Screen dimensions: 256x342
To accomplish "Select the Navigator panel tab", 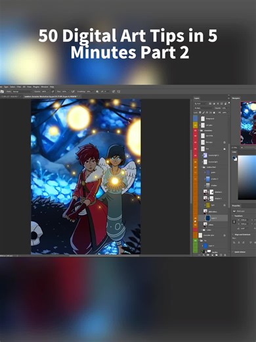I will point(236,98).
